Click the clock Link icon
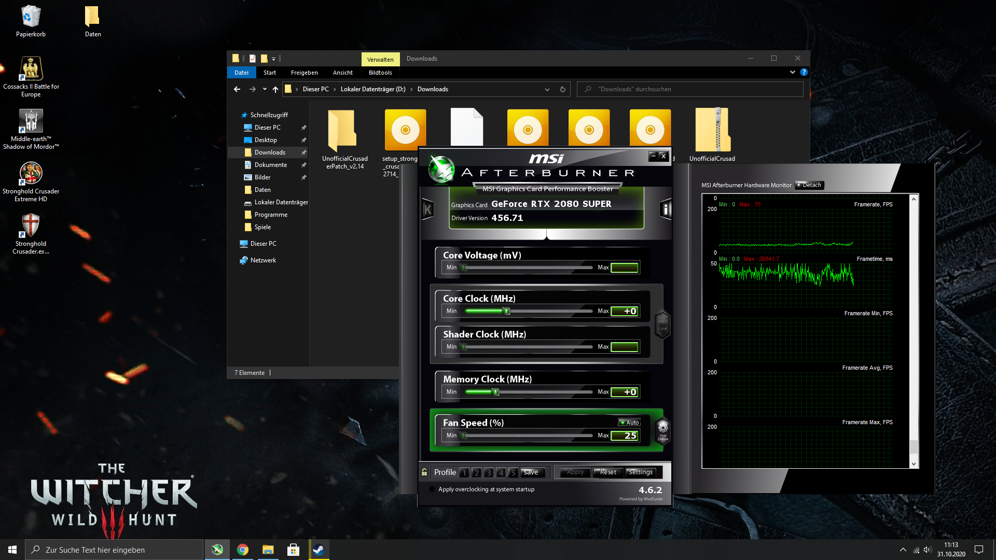Screen dimensions: 996x560 662,324
